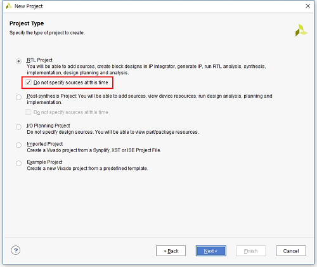Uncheck Do not specify sources under RTL Project

(29, 82)
